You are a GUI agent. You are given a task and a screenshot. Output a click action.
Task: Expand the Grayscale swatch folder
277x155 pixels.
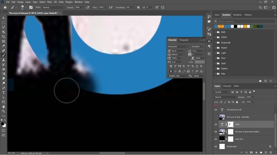[216, 43]
